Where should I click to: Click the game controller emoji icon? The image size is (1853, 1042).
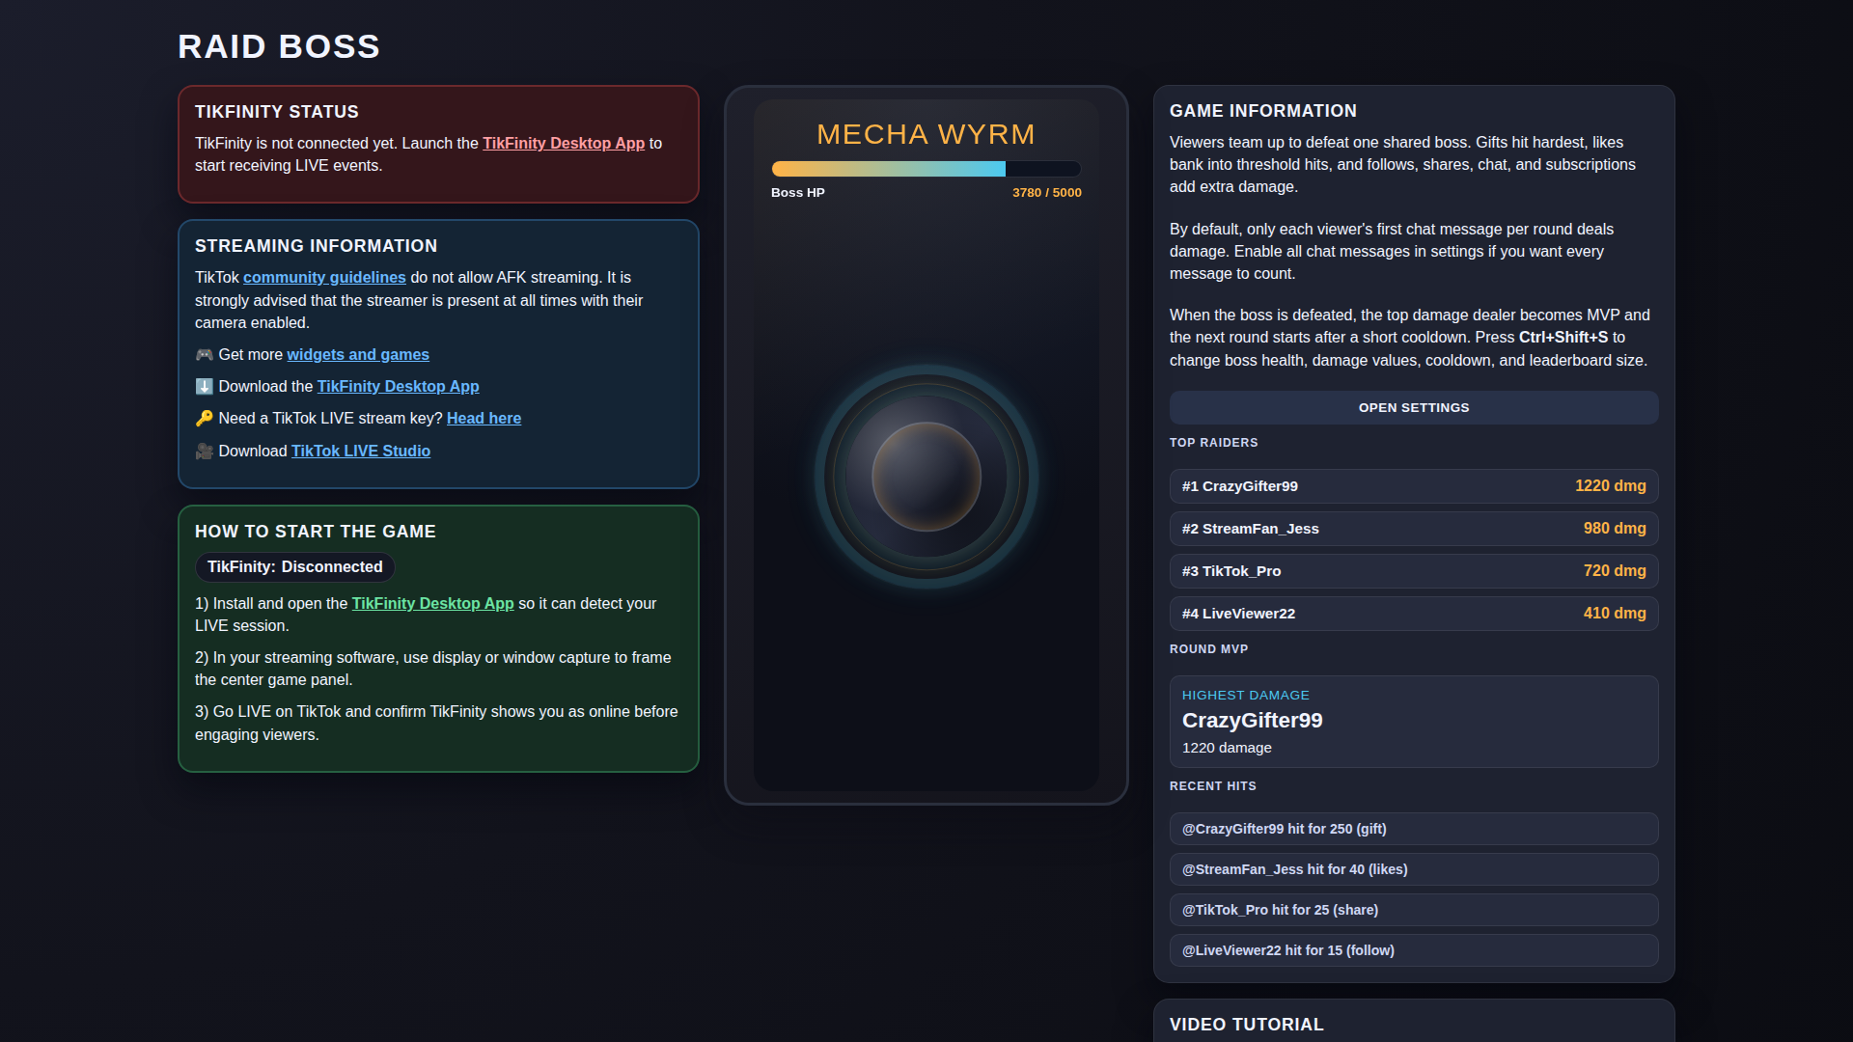point(204,355)
